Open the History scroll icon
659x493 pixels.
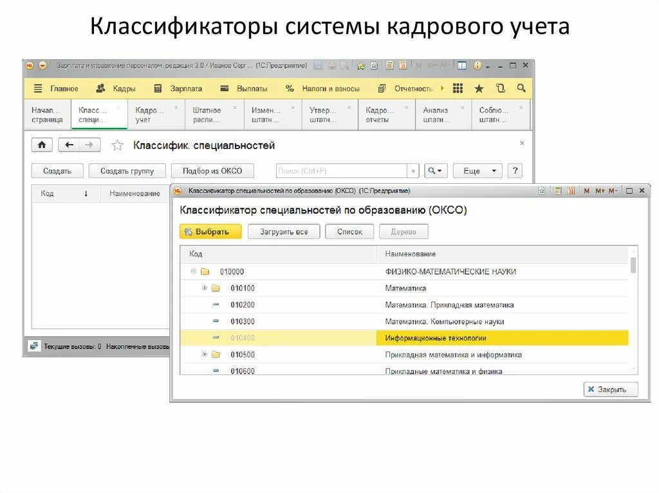coord(500,88)
